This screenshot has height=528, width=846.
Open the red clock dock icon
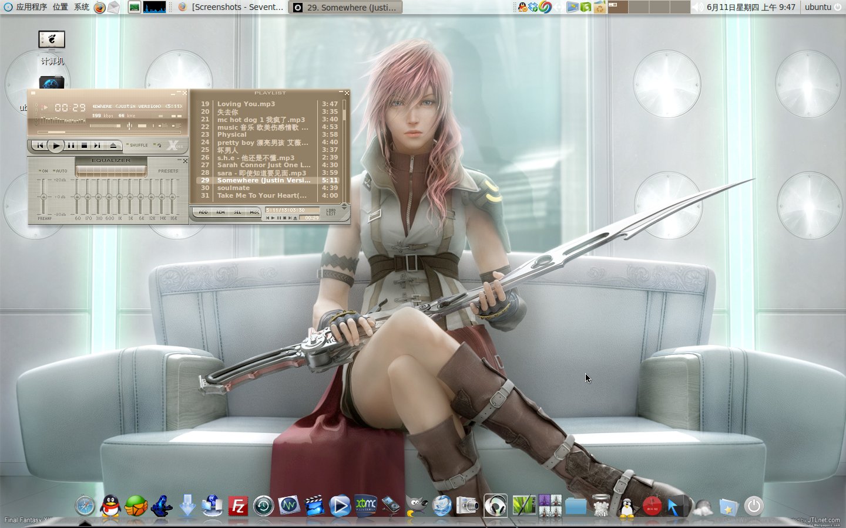tap(652, 506)
